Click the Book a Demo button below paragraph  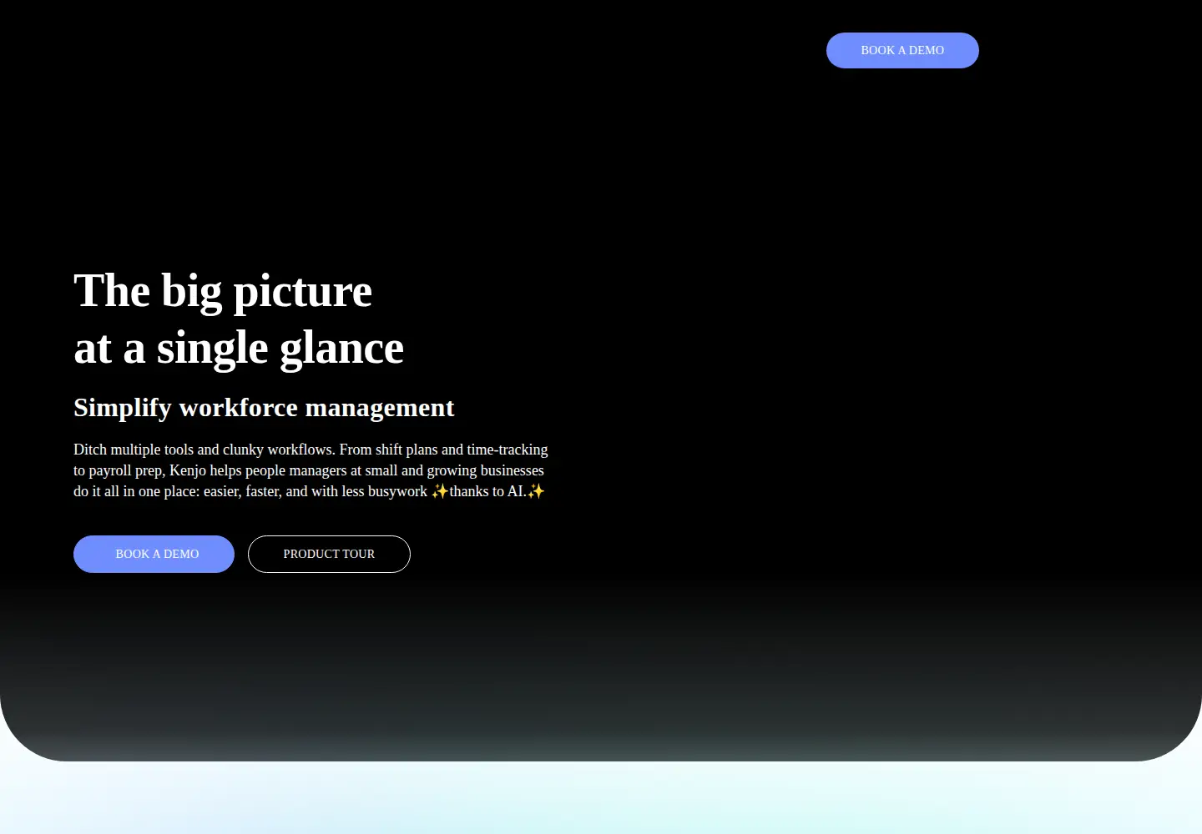(x=154, y=554)
